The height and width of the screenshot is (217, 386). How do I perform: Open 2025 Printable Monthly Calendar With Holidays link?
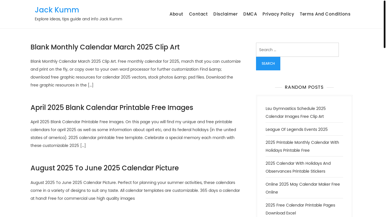point(302,146)
